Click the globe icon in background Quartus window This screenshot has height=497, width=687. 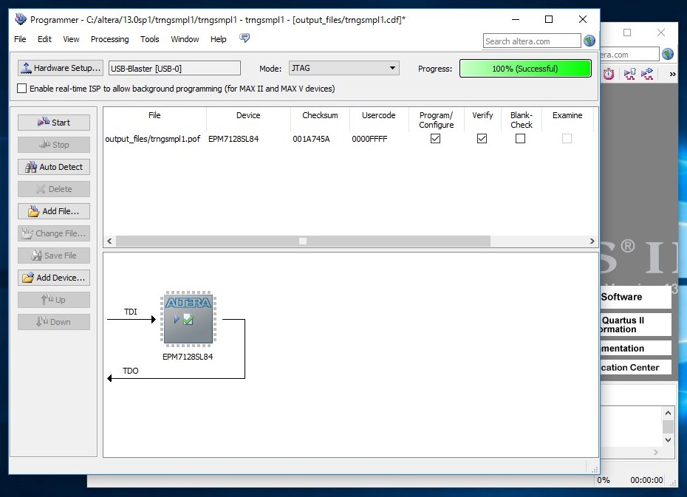tap(668, 54)
